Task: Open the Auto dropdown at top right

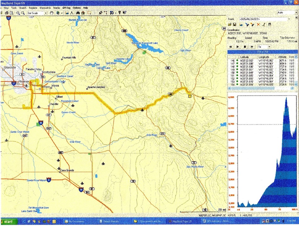Action: (296, 13)
